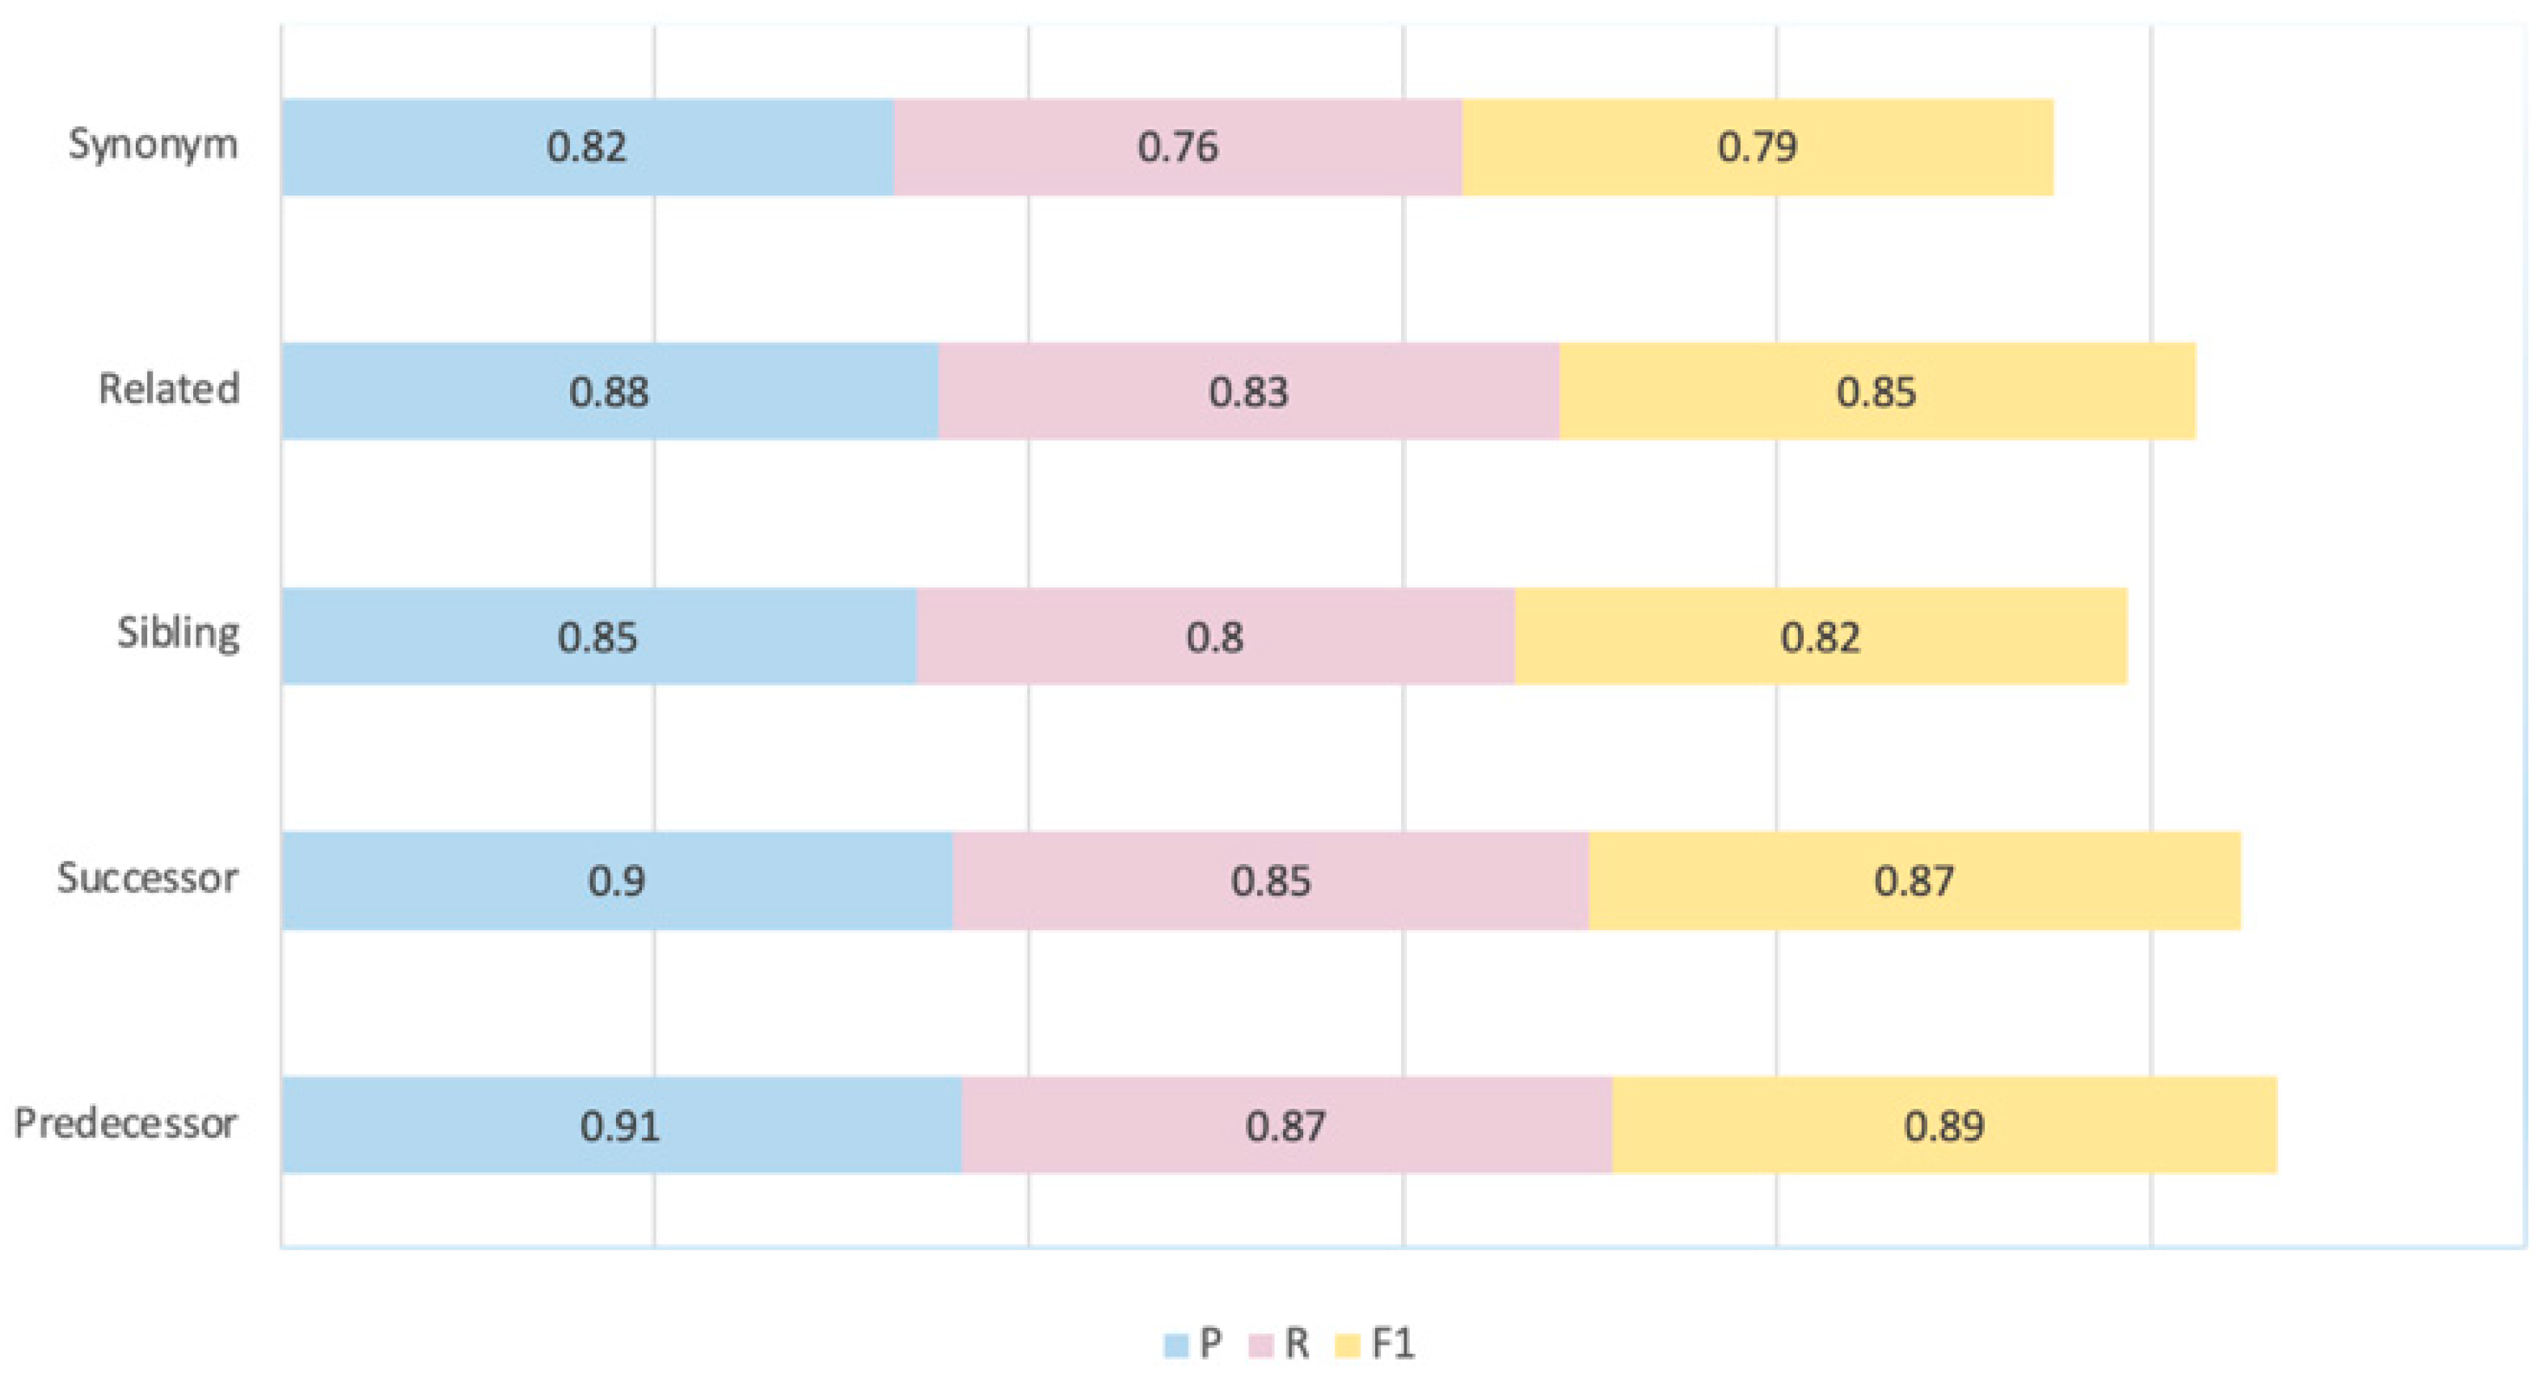The height and width of the screenshot is (1382, 2545).
Task: Click the Synonym axis label
Action: pos(153,146)
